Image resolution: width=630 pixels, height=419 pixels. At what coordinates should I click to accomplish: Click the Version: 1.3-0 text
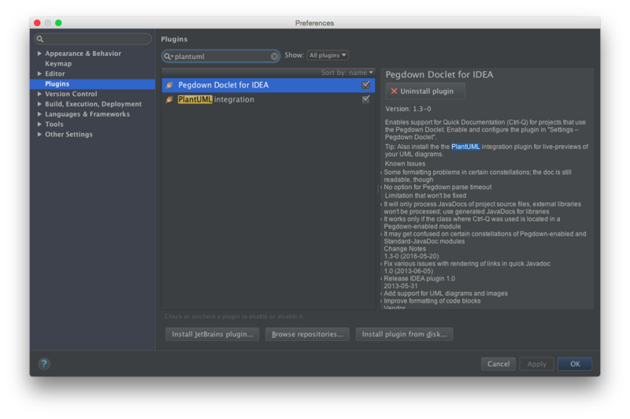tap(408, 109)
